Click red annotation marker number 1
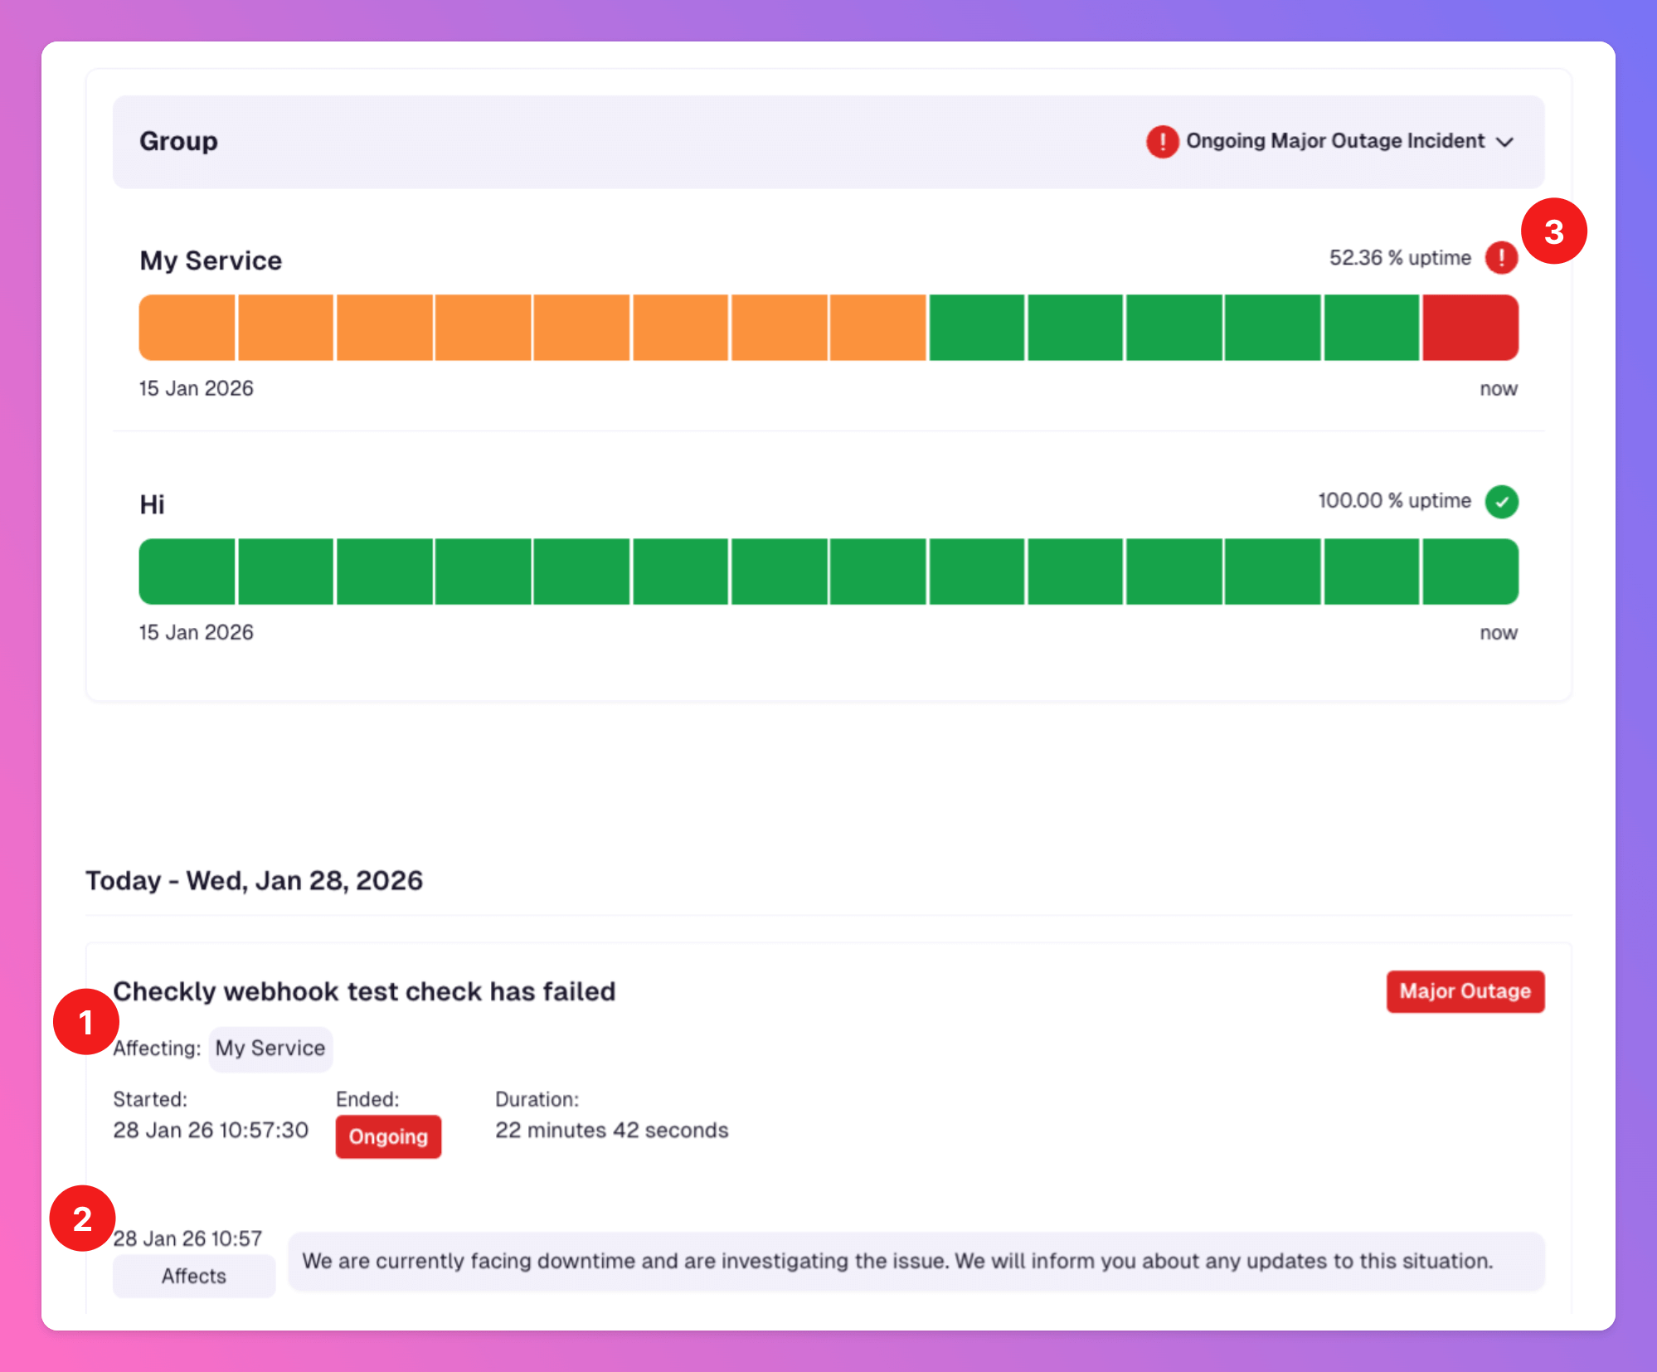The image size is (1657, 1372). [x=85, y=1022]
